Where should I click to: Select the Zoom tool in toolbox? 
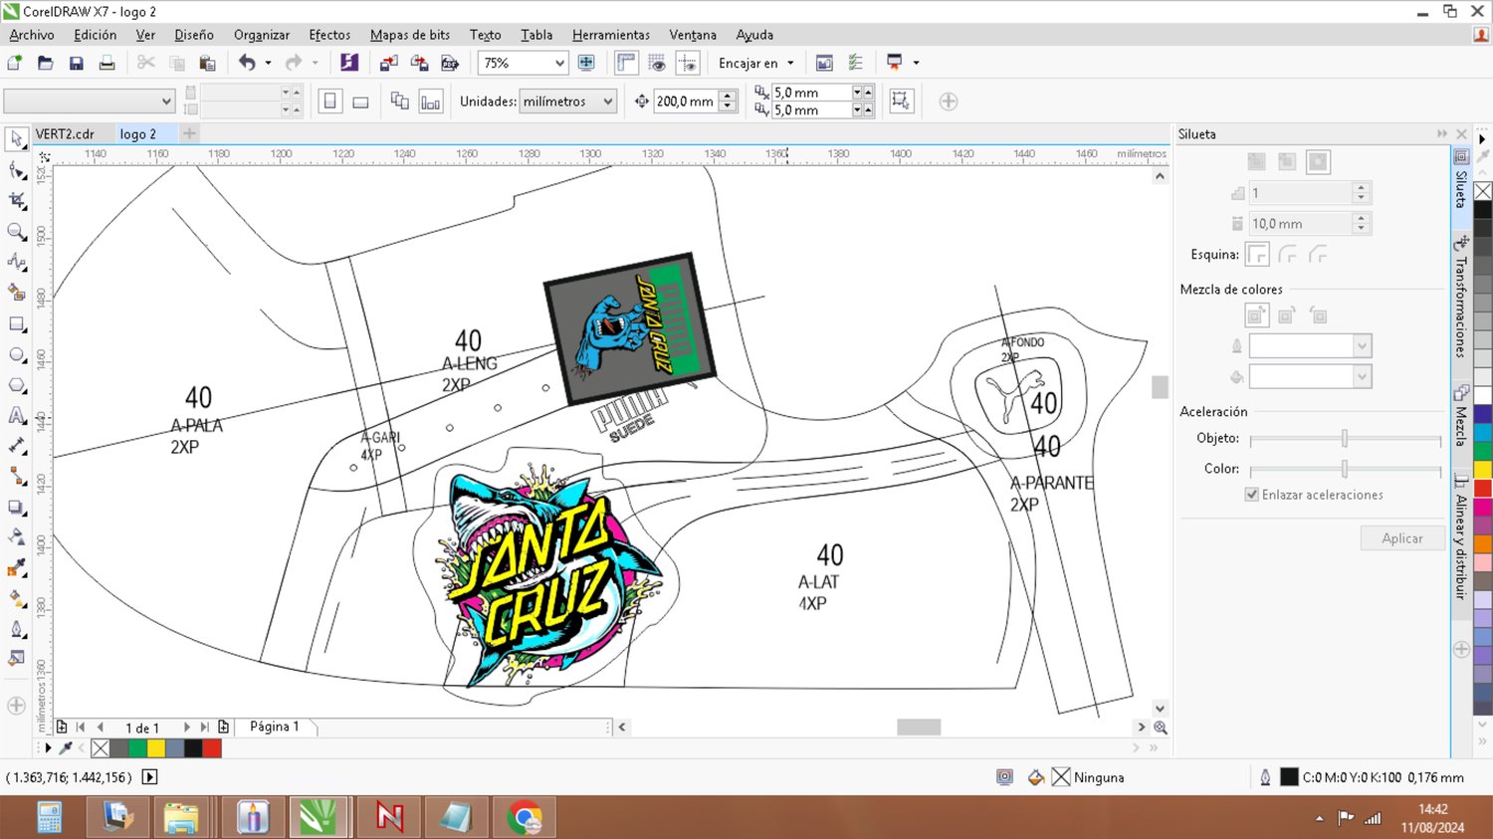(x=16, y=232)
